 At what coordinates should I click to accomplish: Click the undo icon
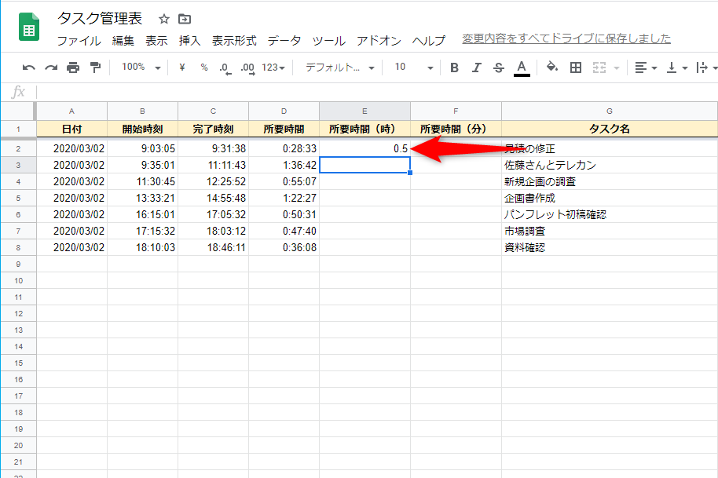pos(29,68)
